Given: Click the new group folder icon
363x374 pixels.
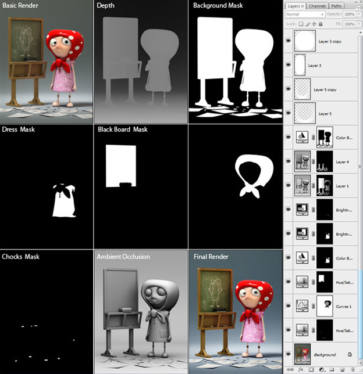Looking at the screenshot, I should [332, 369].
